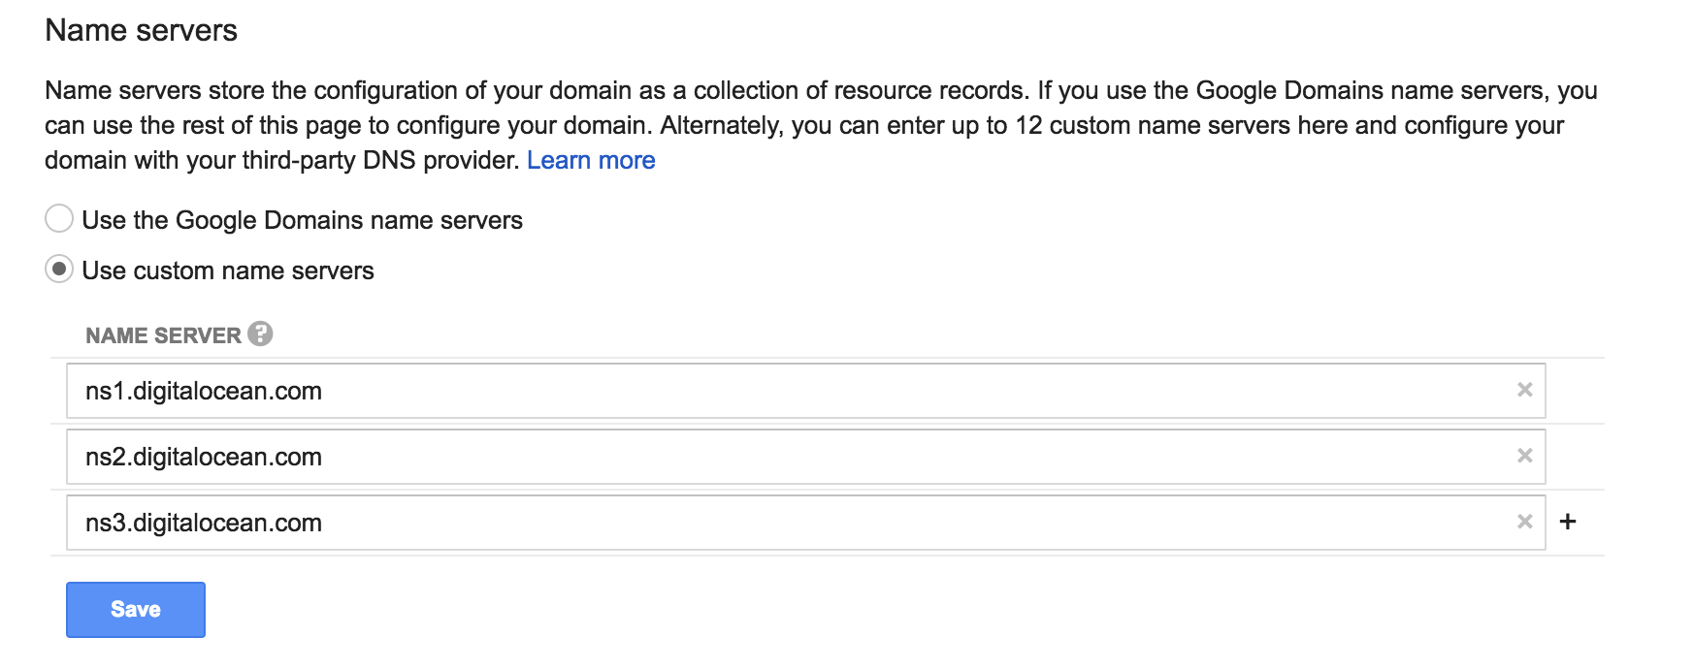Click the word "Alternately" in the description
The height and width of the screenshot is (669, 1694).
721,125
